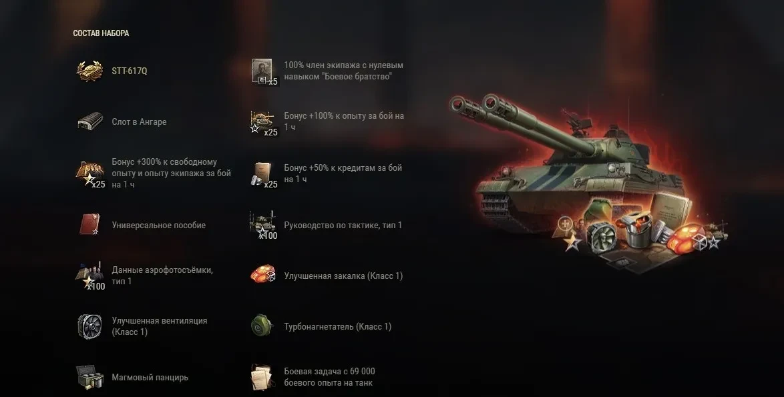Click the STT-617Q item label
The width and height of the screenshot is (784, 397).
click(130, 71)
